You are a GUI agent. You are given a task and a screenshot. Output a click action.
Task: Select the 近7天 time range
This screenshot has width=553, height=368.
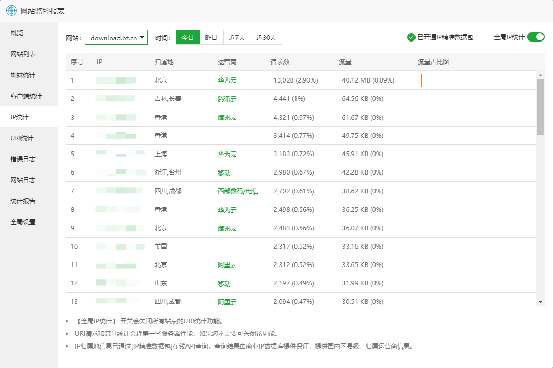coord(237,37)
